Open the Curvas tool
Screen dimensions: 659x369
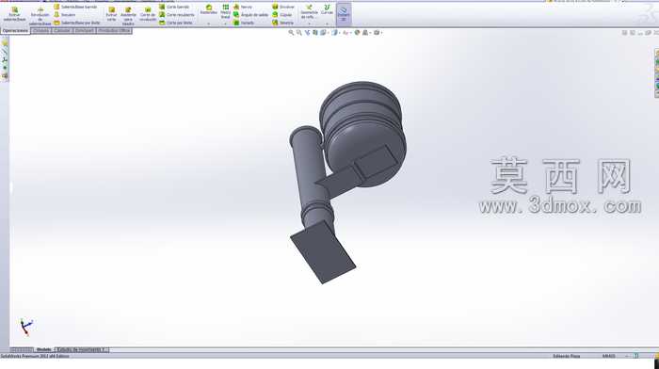[x=327, y=9]
